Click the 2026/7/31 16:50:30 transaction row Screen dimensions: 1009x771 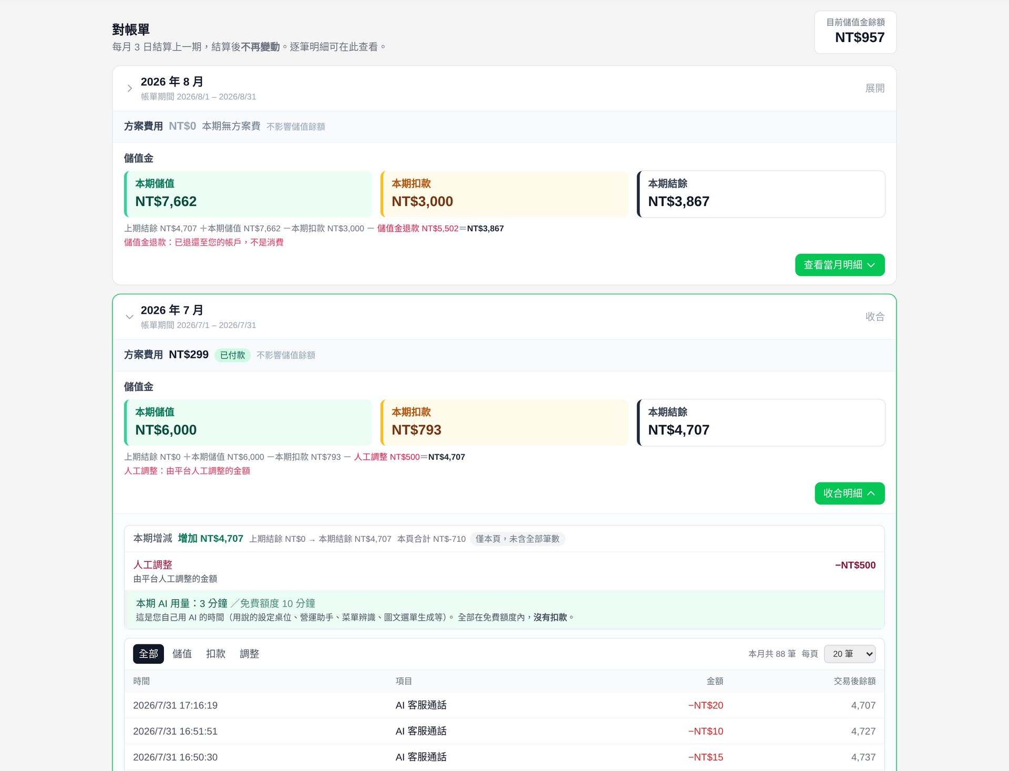click(504, 757)
